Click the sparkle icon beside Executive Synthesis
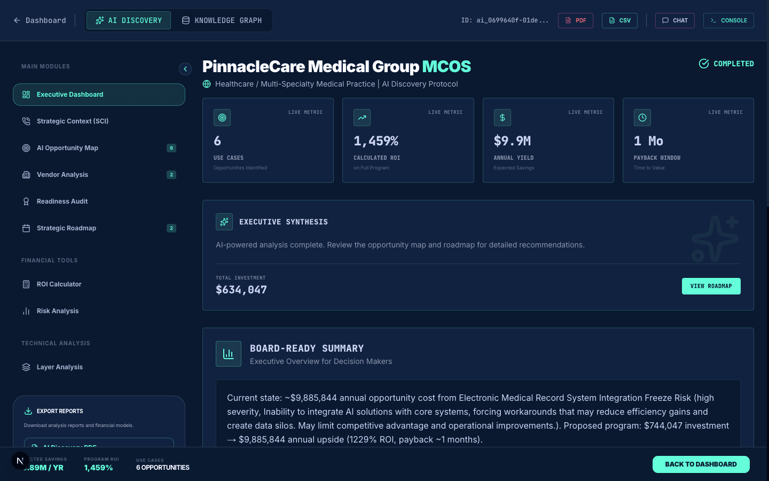This screenshot has height=481, width=769. click(224, 222)
